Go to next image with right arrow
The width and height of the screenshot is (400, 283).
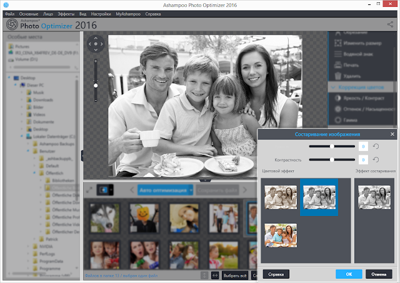pos(245,190)
